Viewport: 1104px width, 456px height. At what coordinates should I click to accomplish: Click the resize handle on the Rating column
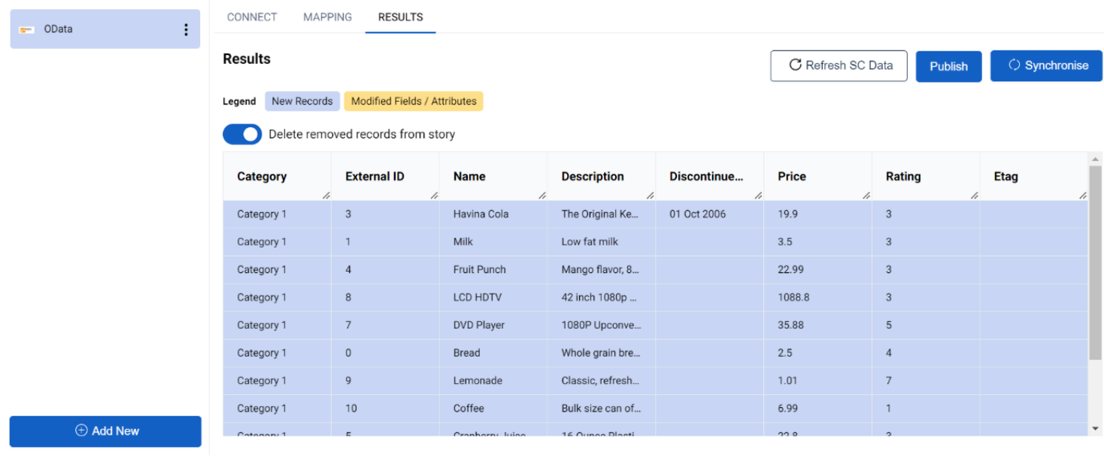(974, 196)
